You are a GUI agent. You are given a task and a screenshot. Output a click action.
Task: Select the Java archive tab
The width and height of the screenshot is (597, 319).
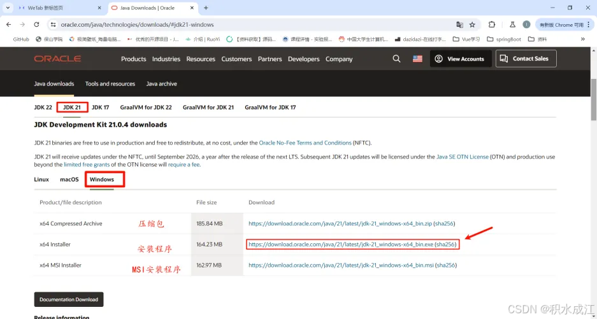coord(161,84)
